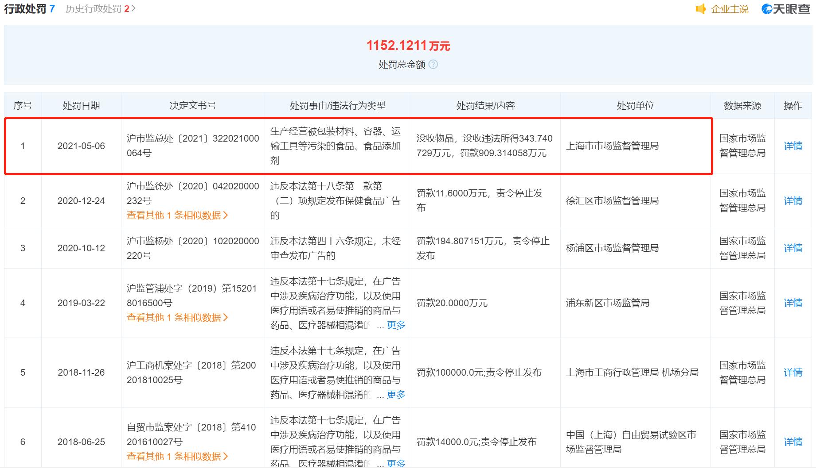
Task: Open 详情 for the 2018-11-26 penalty row
Action: pyautogui.click(x=793, y=372)
